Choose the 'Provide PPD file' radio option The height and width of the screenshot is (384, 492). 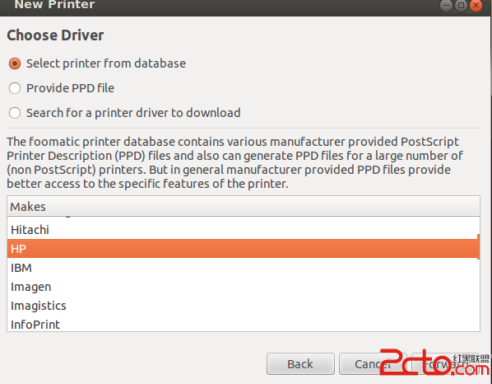tap(15, 88)
